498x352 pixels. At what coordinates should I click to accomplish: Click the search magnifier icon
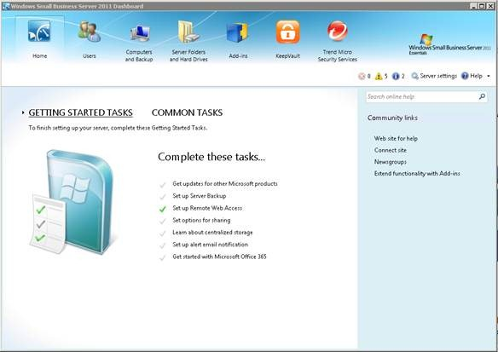[482, 96]
